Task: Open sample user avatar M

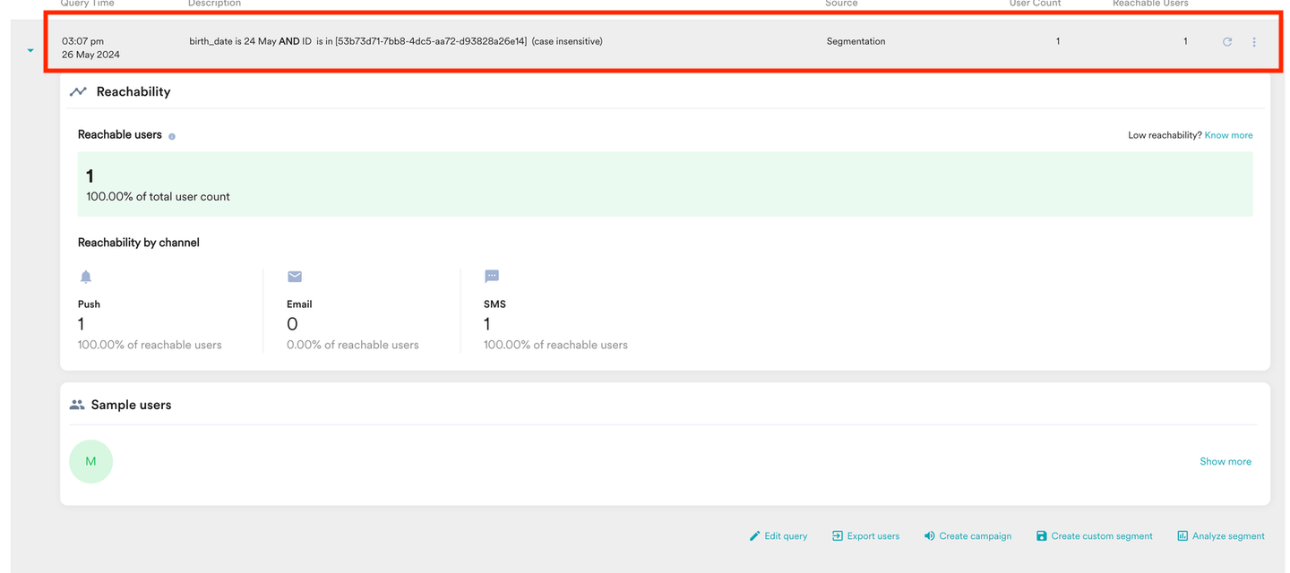Action: click(x=90, y=461)
